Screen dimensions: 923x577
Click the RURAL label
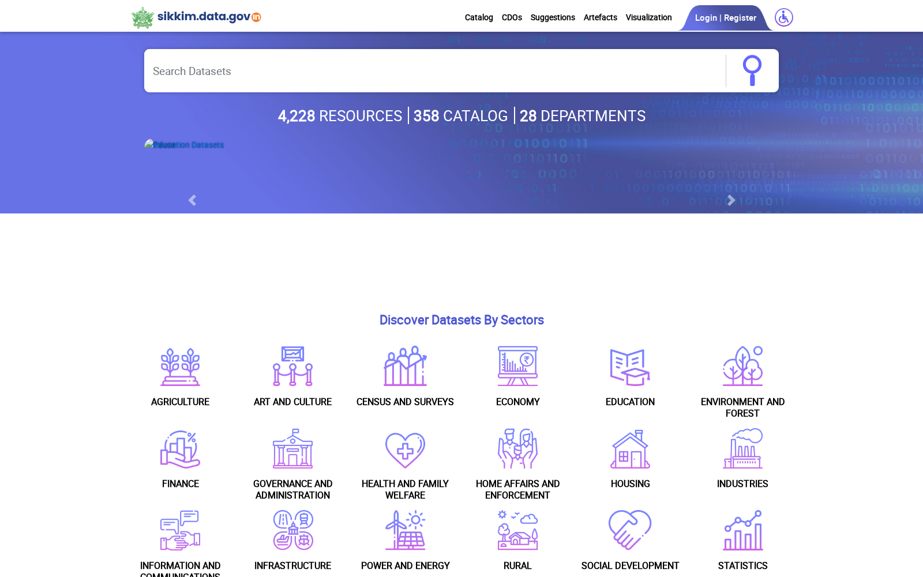517,565
